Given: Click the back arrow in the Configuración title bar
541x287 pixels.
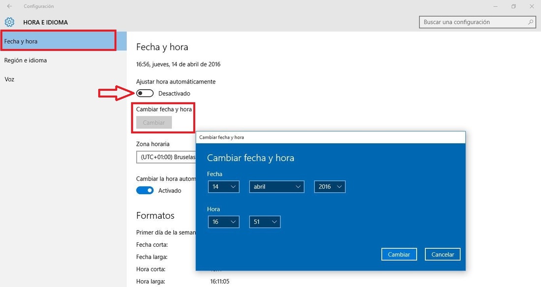Looking at the screenshot, I should pos(9,6).
